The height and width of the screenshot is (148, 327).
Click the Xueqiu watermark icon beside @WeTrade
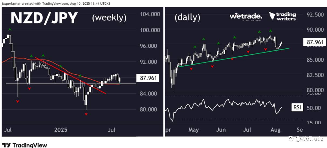point(291,139)
